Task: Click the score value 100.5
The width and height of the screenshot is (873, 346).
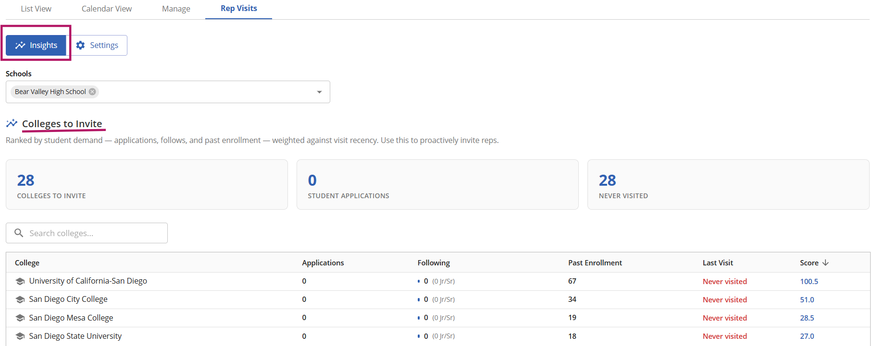Action: click(809, 281)
